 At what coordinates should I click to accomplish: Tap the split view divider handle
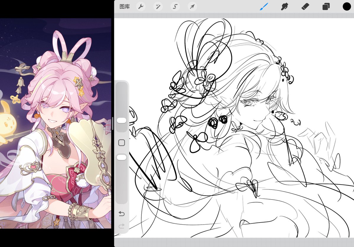coord(113,123)
